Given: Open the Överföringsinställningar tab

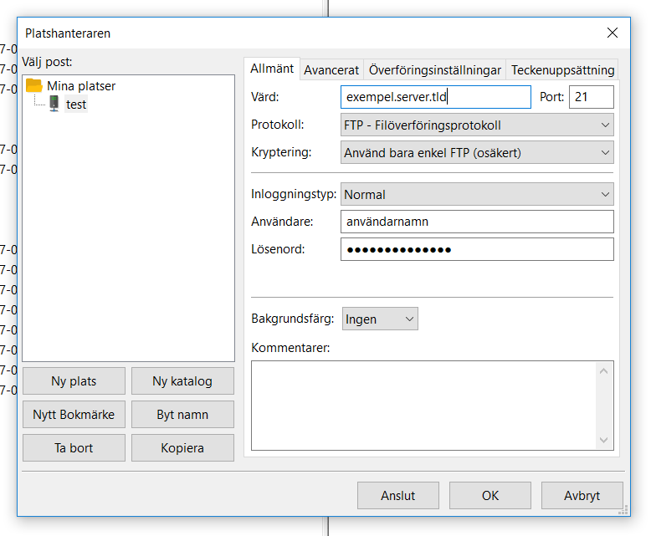Looking at the screenshot, I should (x=434, y=69).
